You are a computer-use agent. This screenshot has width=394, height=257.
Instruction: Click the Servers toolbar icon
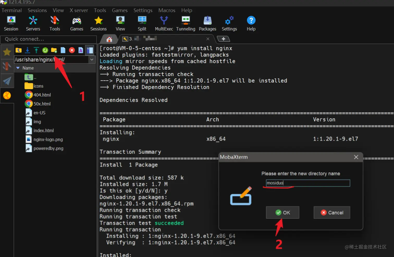33,23
